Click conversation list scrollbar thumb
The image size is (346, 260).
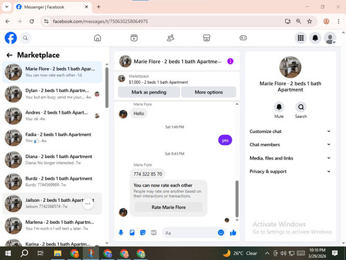tap(107, 87)
